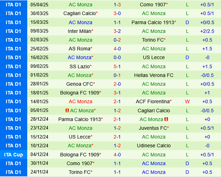This screenshot has height=177, width=221.
Task: Click red card icon beside AC Monza on 28/12/24
Action: [x=166, y=119]
